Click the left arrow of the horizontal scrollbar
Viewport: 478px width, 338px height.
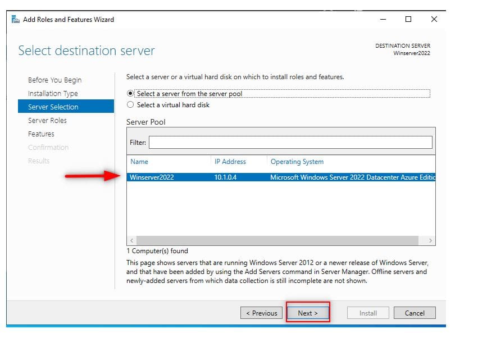coord(130,240)
